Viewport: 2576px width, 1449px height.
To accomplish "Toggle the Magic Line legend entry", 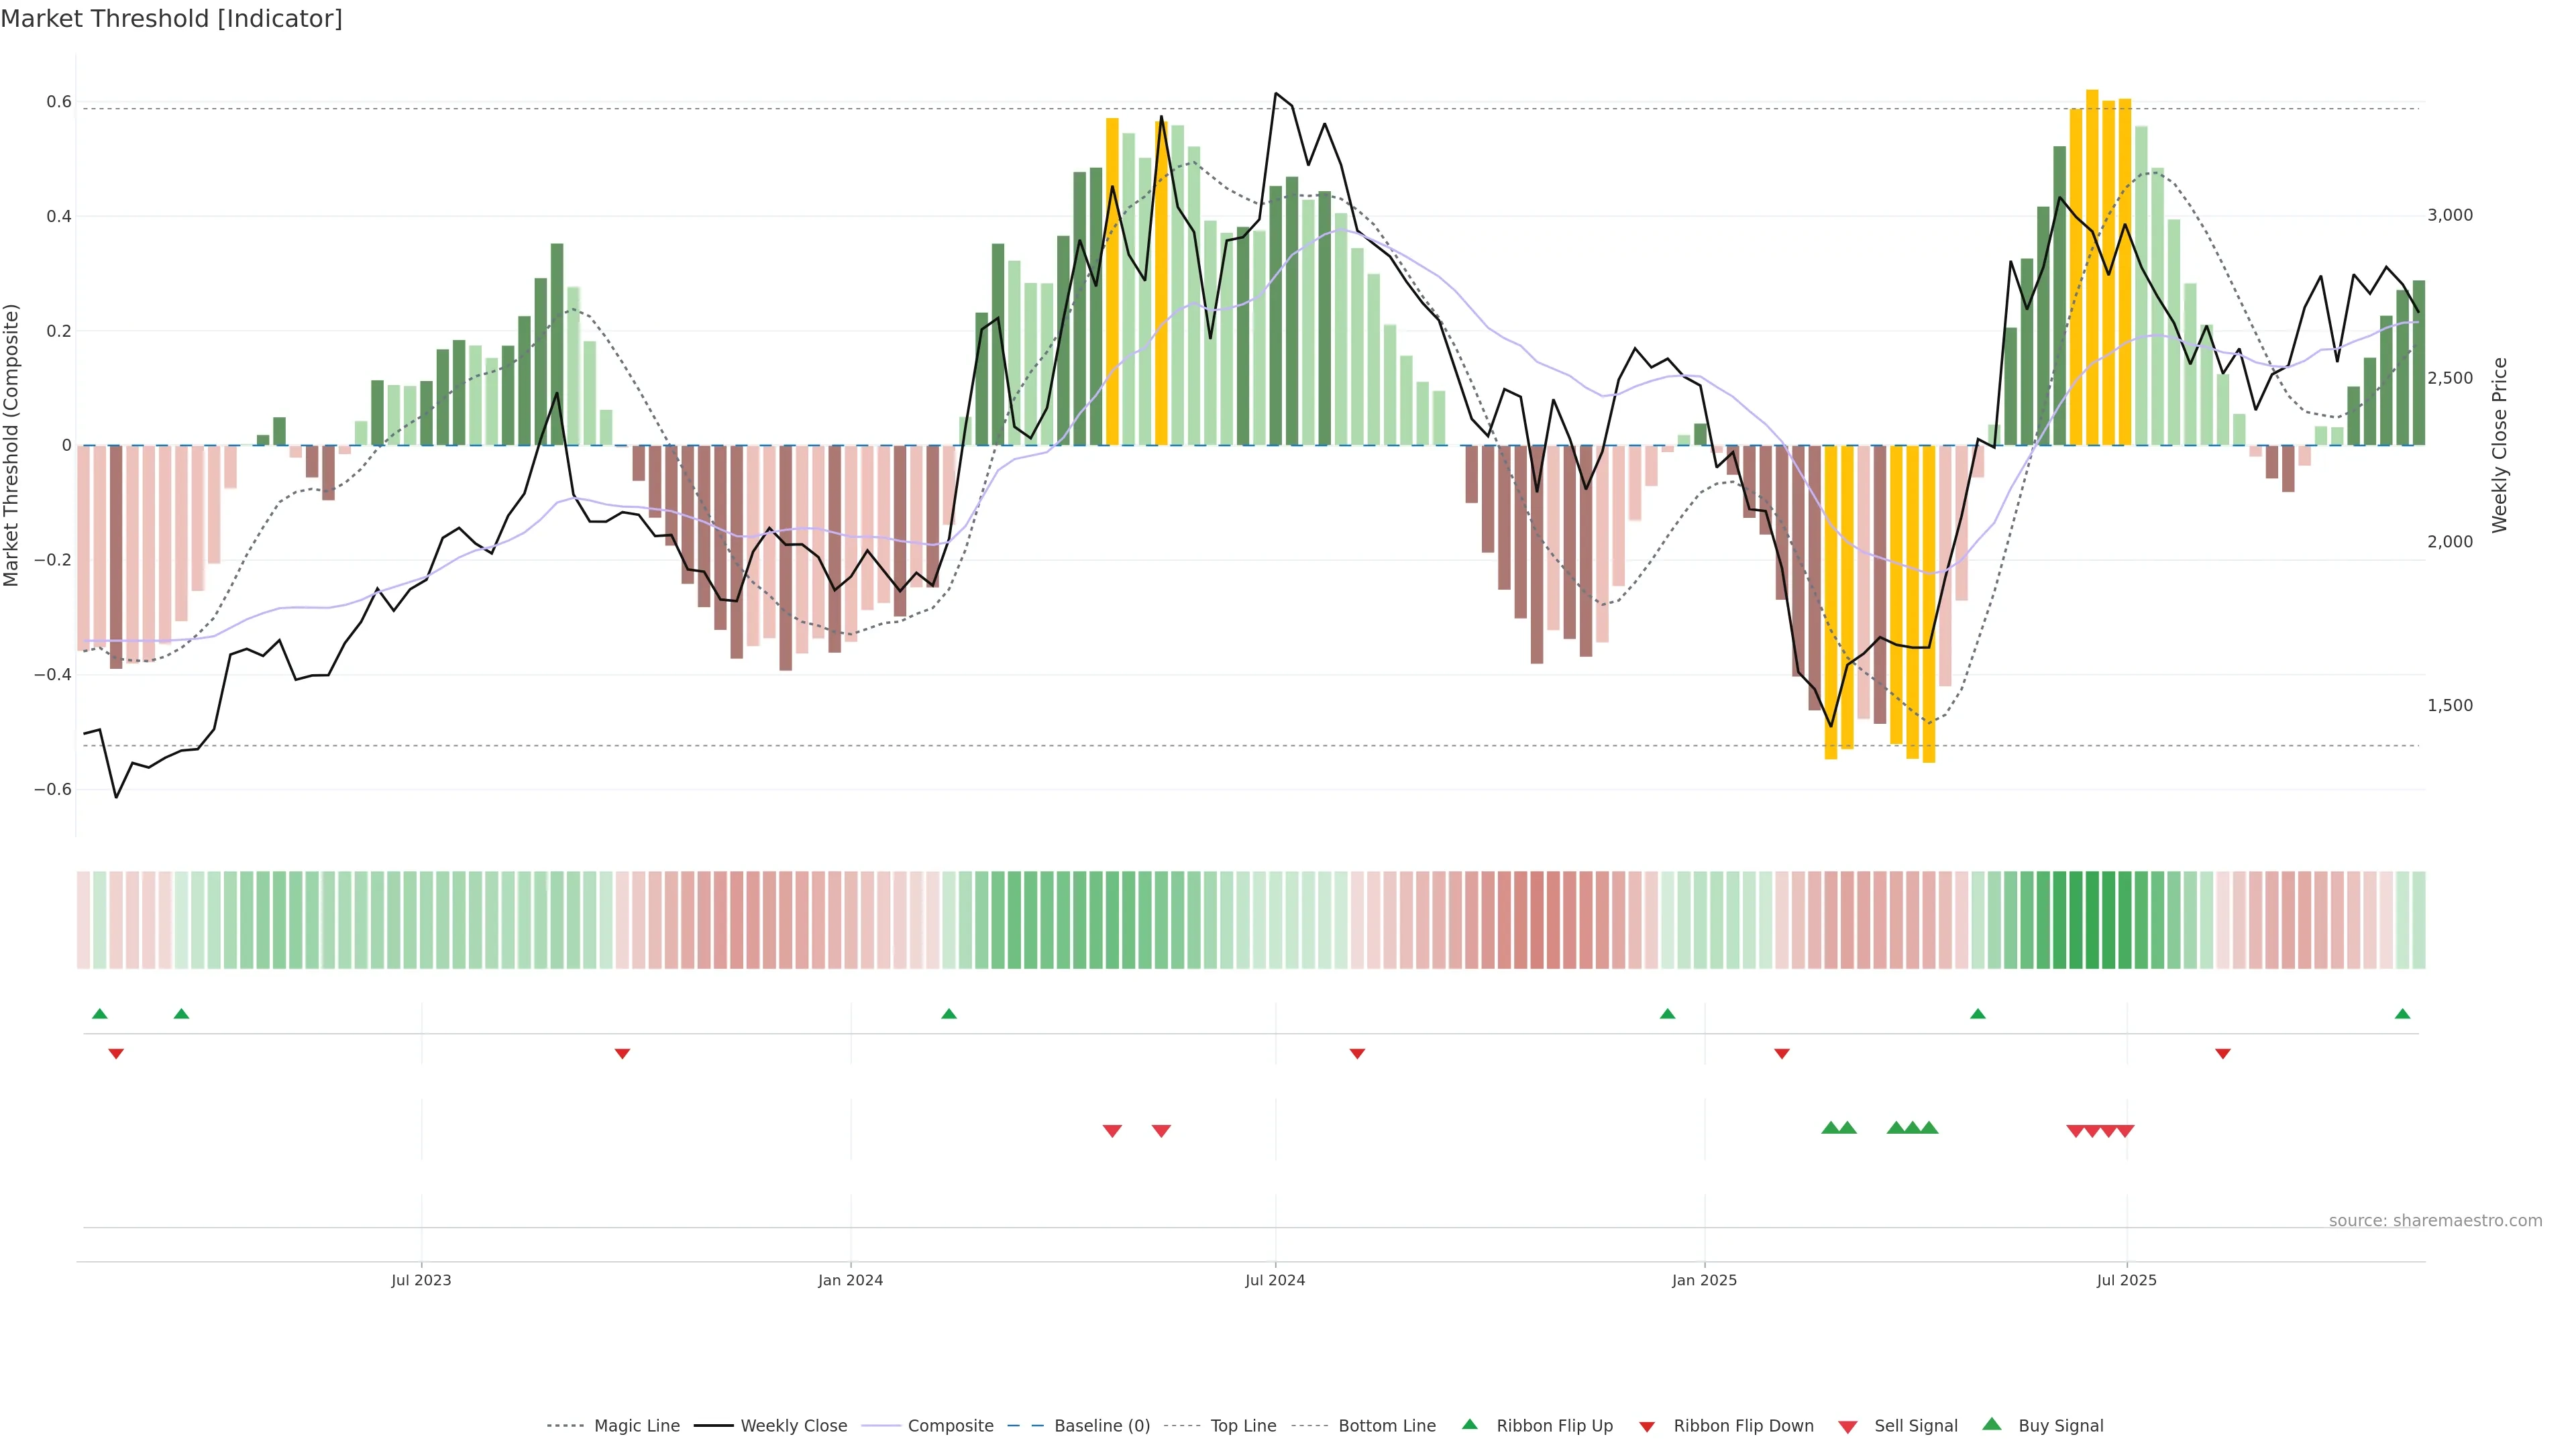I will click(x=636, y=1426).
